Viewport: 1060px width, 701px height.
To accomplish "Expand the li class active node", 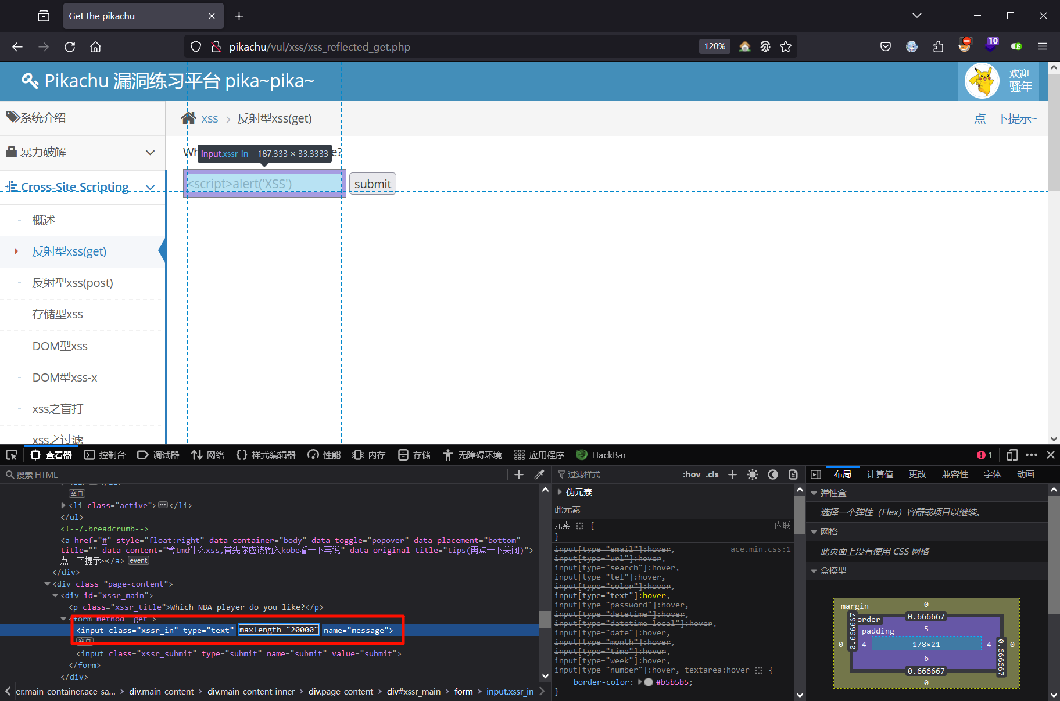I will [x=63, y=505].
